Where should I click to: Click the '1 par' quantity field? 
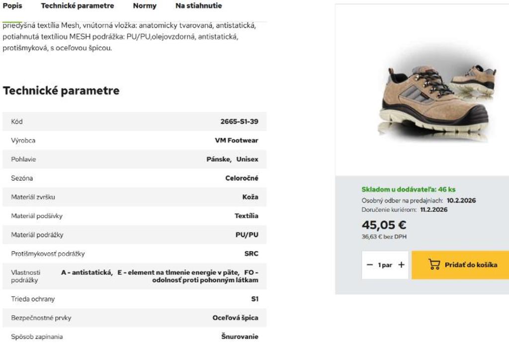385,265
